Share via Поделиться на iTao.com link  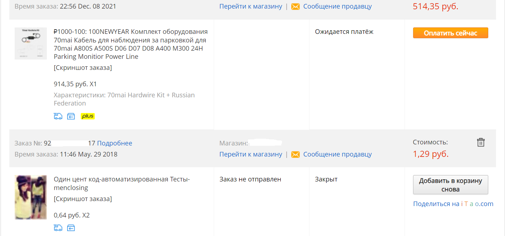(x=453, y=204)
